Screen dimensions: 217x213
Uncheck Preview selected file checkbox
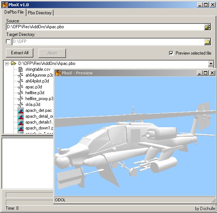[171, 53]
